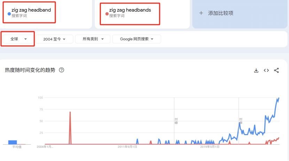Click the tall red spike in the chart
The width and height of the screenshot is (289, 161).
point(70,112)
